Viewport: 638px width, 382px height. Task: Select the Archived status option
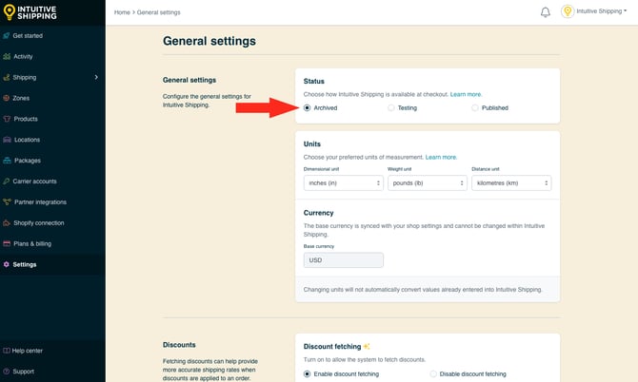[x=308, y=107]
